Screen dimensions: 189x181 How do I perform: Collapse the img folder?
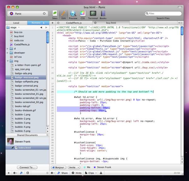8,61
